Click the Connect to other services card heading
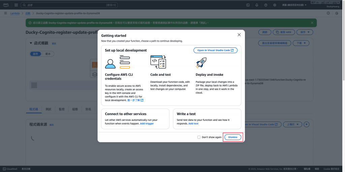345x172 pixels. point(126,114)
